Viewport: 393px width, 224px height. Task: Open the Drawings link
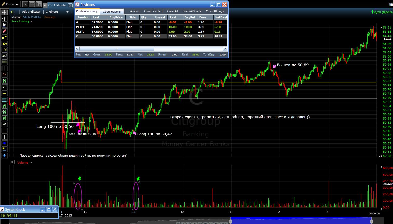50,17
